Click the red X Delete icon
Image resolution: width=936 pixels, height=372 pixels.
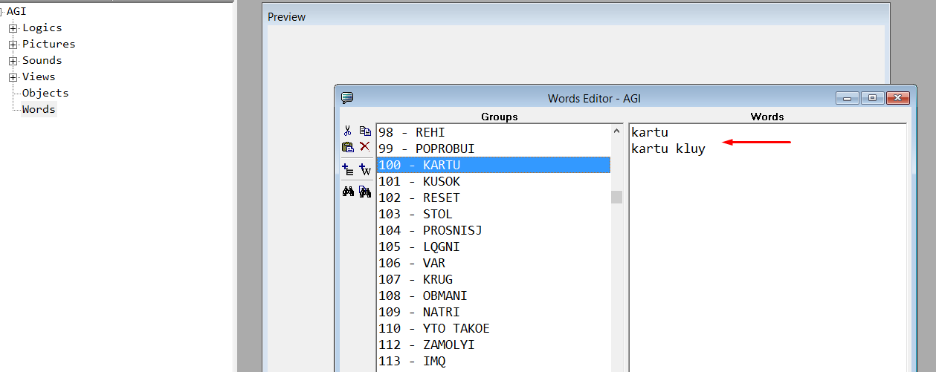[x=364, y=147]
